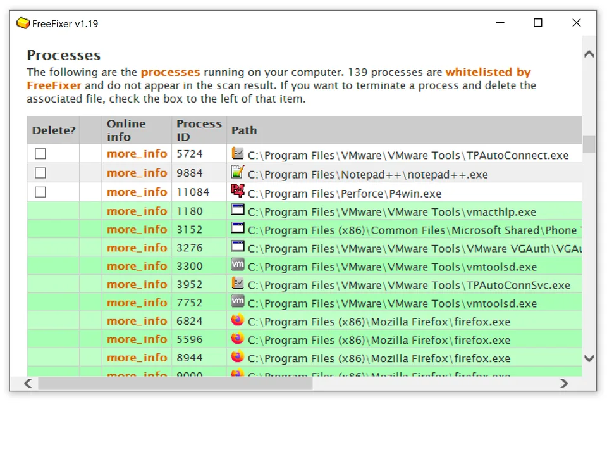Click the Firefox icon for process 5596
Screen dimensions: 607x471
coord(237,338)
